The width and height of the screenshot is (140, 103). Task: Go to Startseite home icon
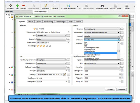[10, 7]
